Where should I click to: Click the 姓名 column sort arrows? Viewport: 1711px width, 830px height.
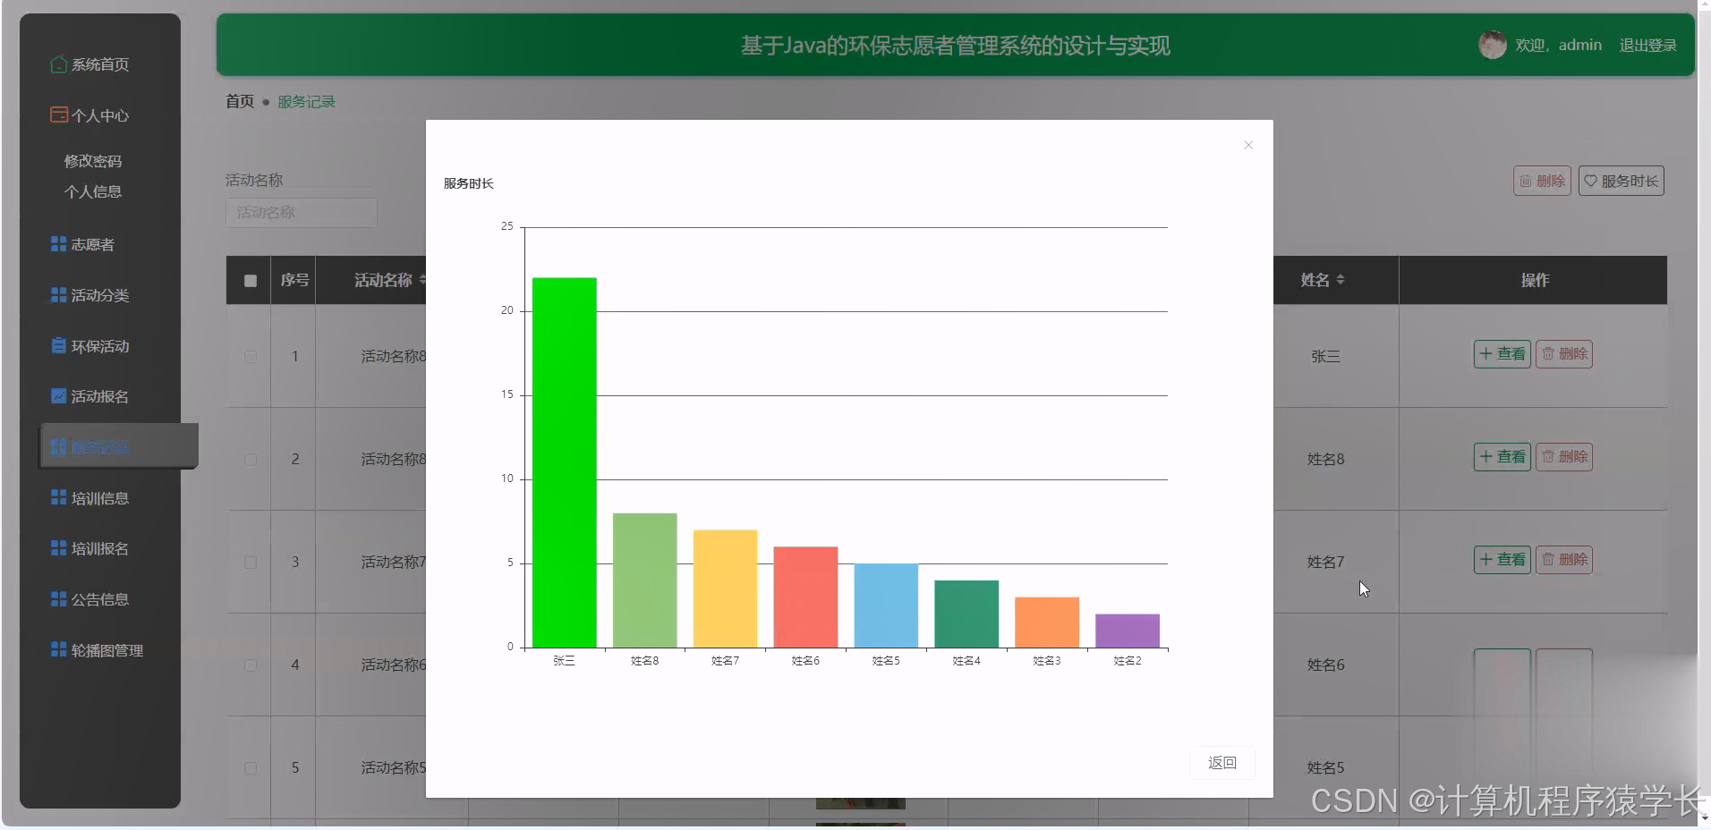coord(1340,279)
